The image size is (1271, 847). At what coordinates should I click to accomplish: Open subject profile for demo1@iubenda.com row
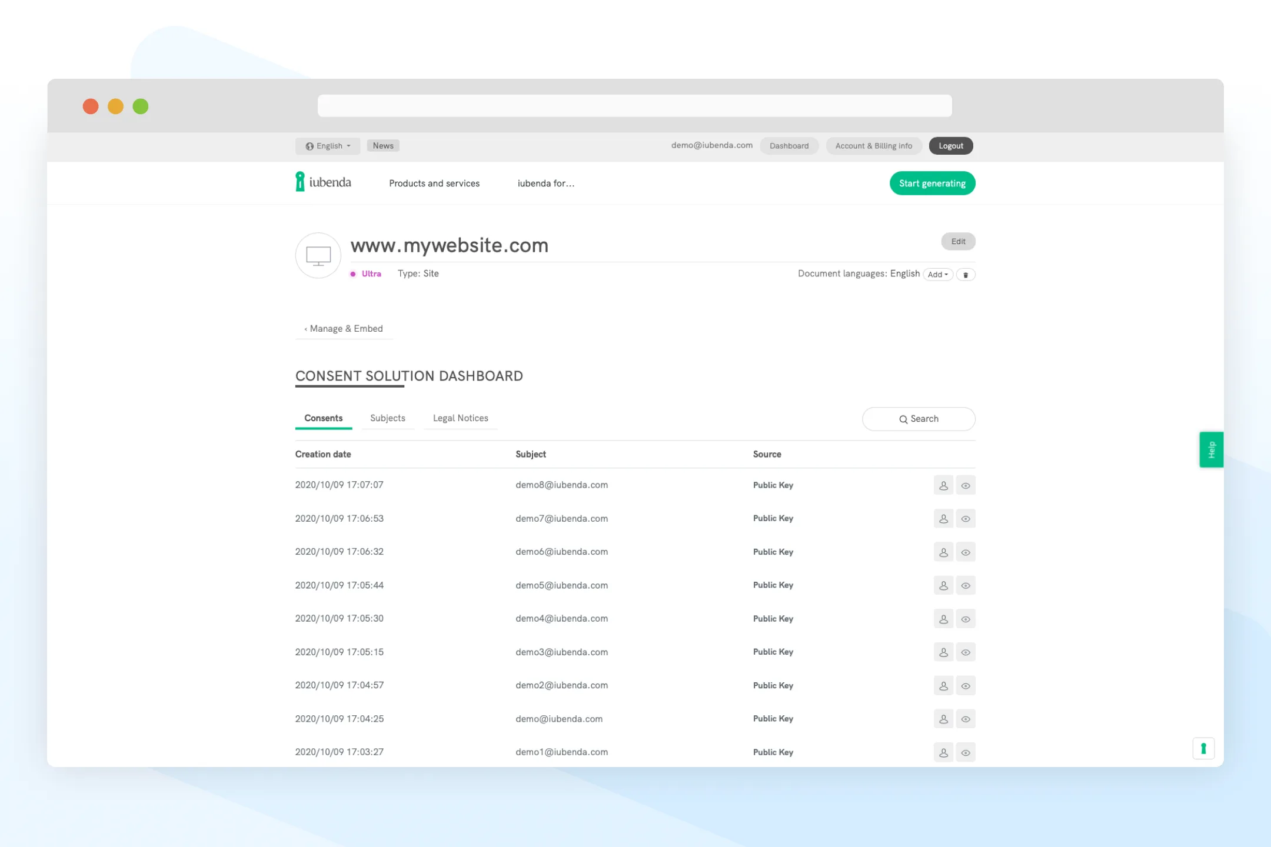tap(943, 752)
